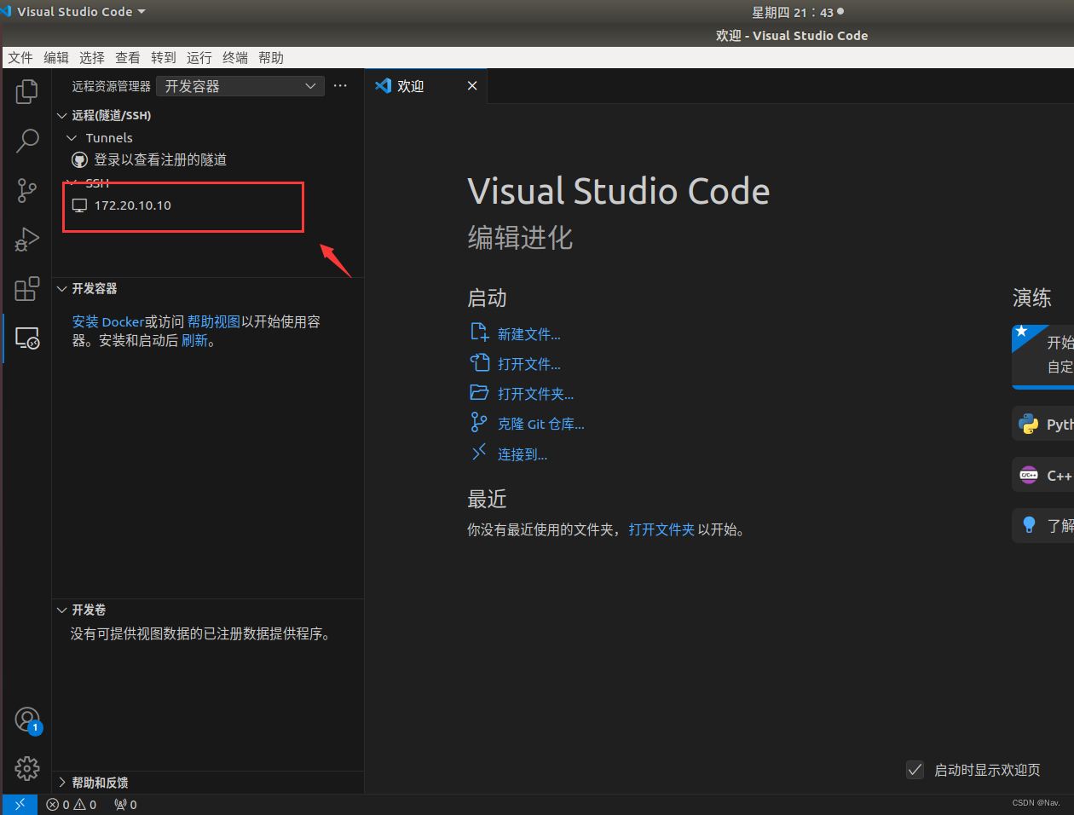1074x815 pixels.
Task: Open the 帮助 menu
Action: click(271, 58)
